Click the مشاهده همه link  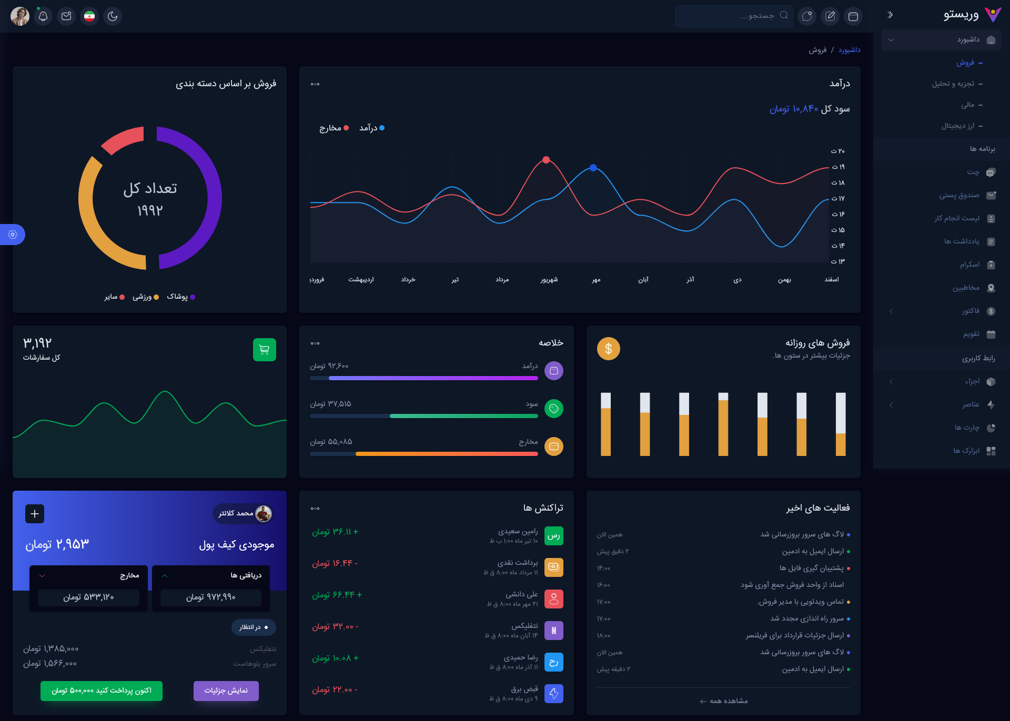724,701
